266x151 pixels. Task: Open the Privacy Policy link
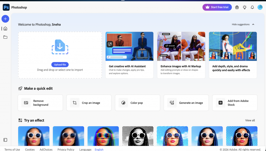point(66,149)
